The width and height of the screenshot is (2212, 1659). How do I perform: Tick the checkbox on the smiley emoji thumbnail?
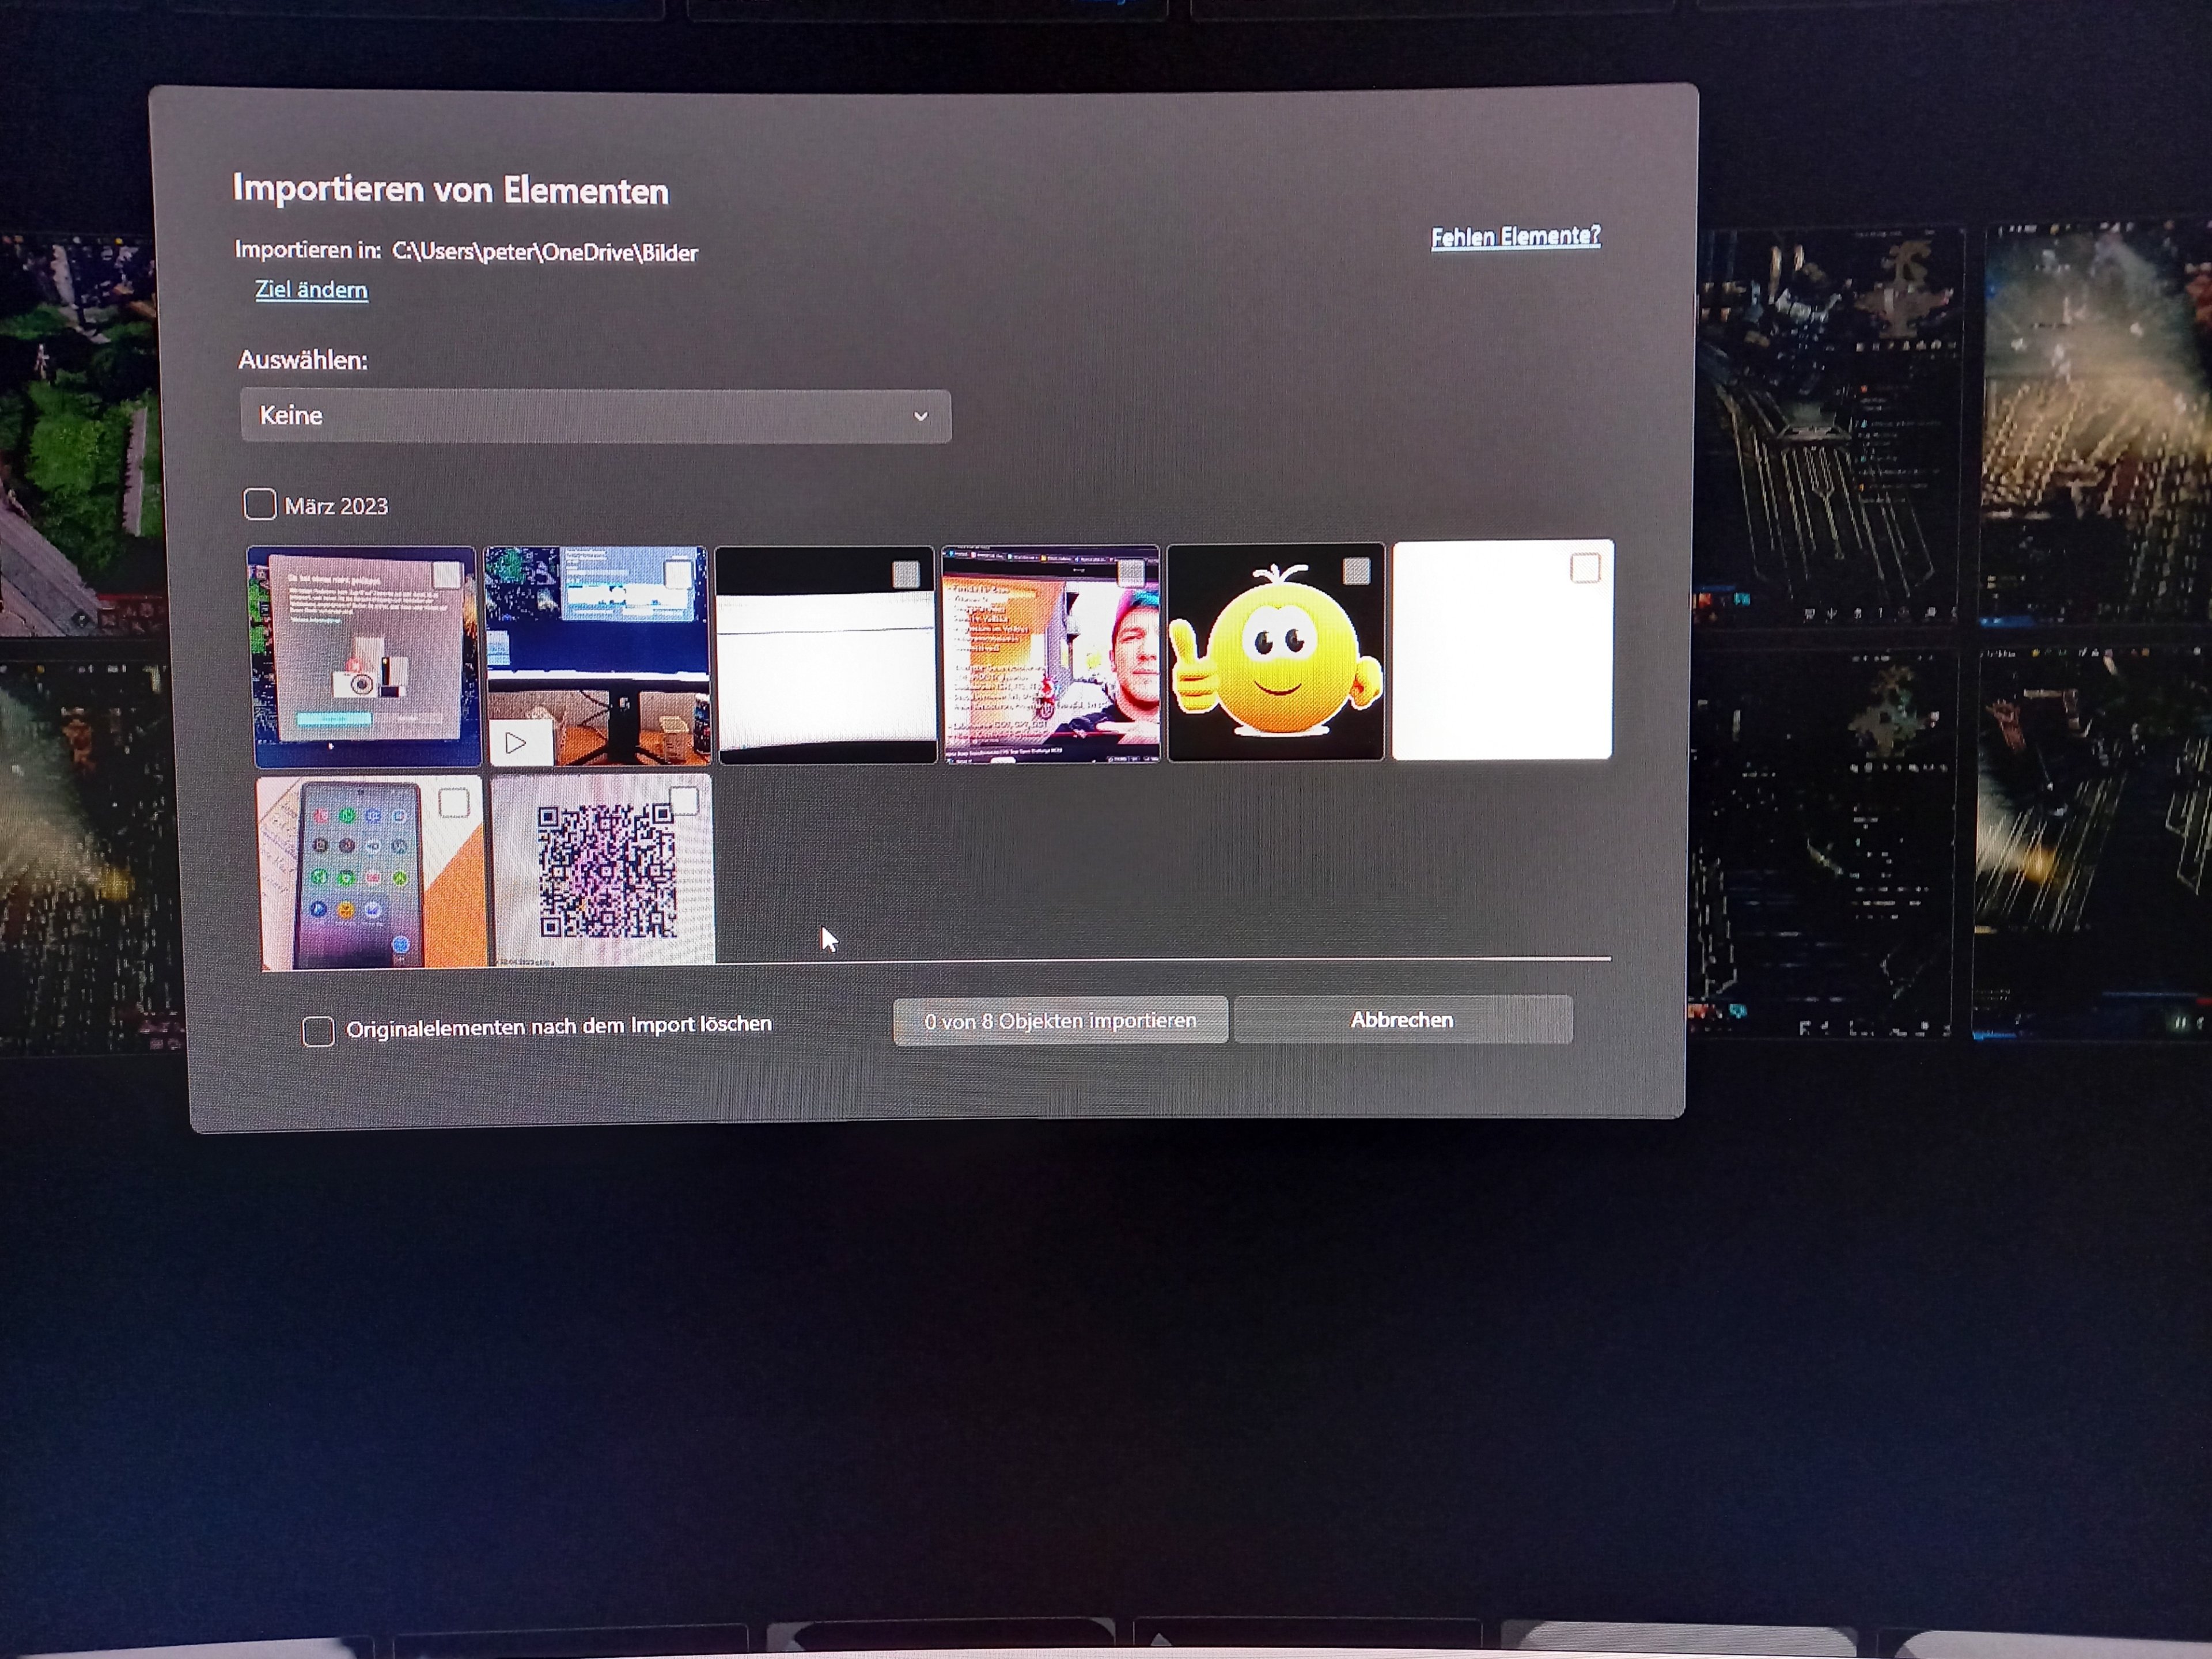coord(1356,571)
